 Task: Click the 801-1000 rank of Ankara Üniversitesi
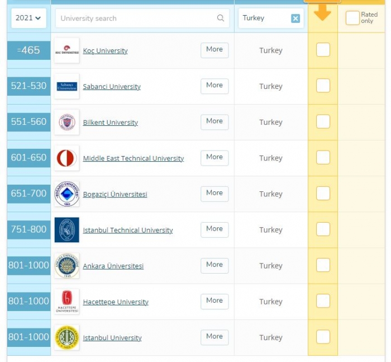point(28,266)
